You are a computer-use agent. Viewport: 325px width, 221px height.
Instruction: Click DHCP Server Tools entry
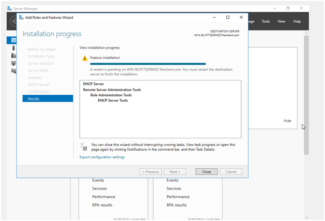[x=113, y=100]
